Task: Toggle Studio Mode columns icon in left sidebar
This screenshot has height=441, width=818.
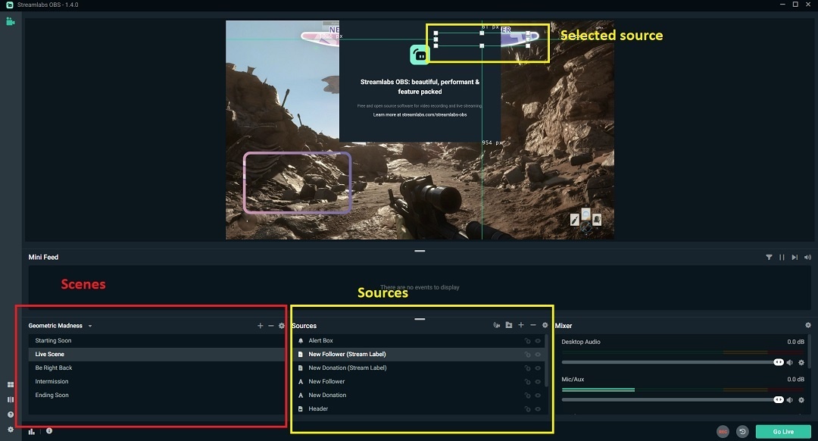Action: coord(11,399)
